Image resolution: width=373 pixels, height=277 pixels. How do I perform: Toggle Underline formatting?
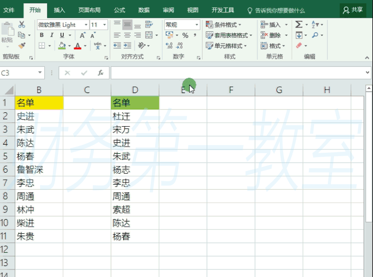62,35
